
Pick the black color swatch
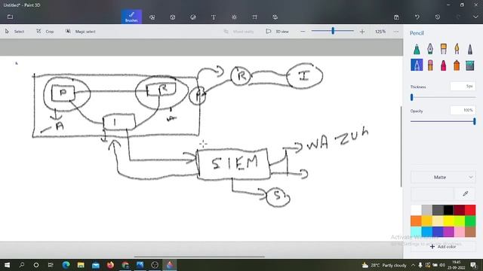[x=448, y=210]
